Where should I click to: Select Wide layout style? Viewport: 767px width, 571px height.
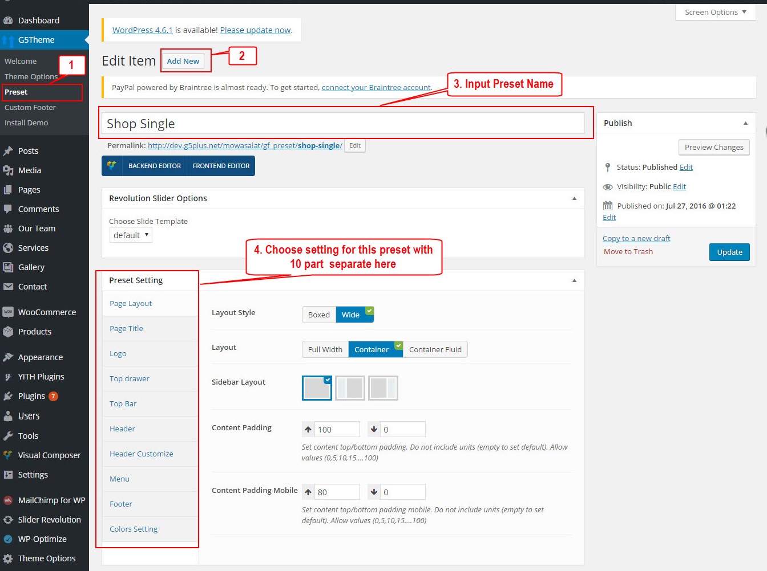point(354,315)
